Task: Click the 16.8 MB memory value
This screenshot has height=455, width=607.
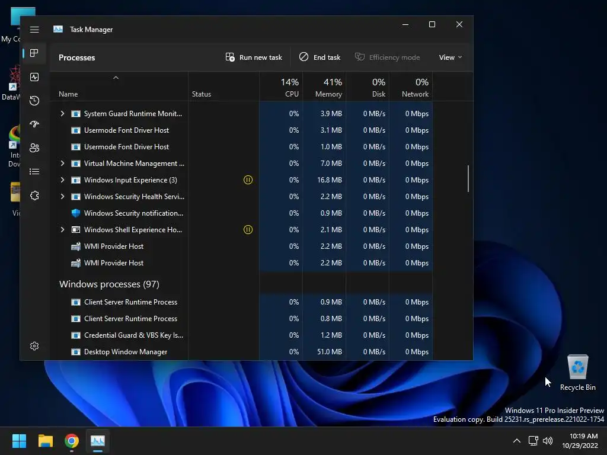Action: pos(330,180)
